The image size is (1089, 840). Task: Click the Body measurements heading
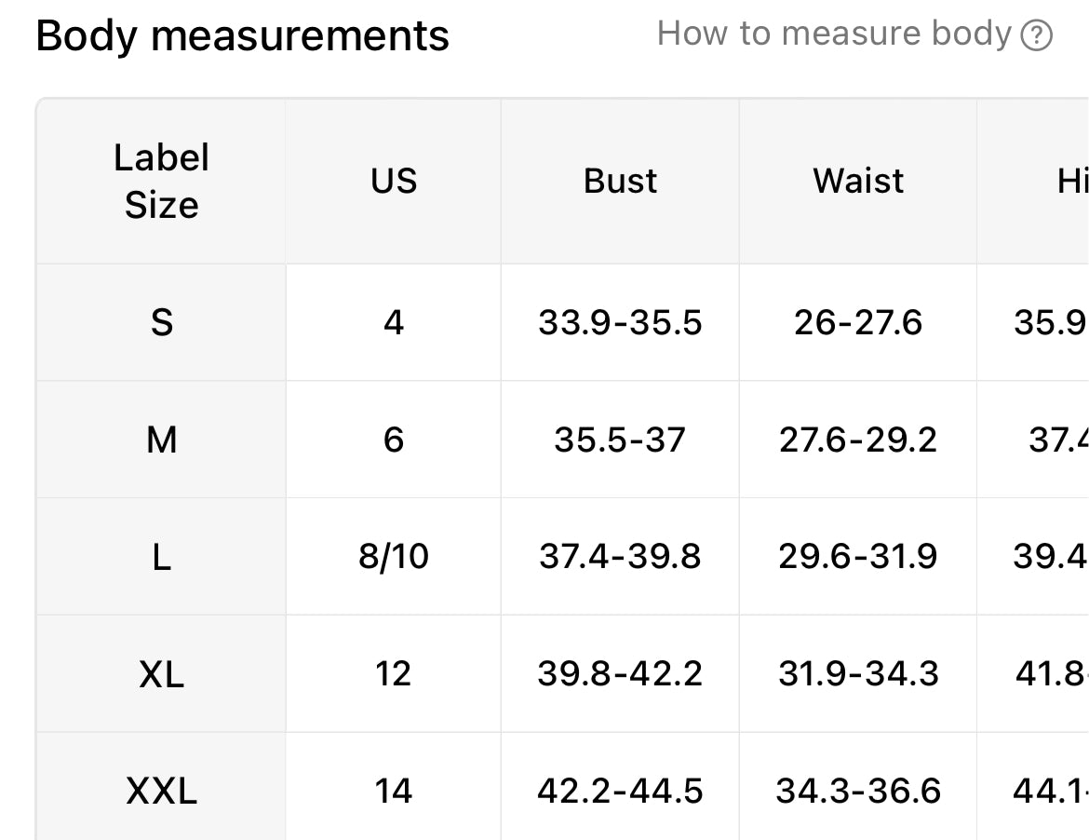[242, 35]
